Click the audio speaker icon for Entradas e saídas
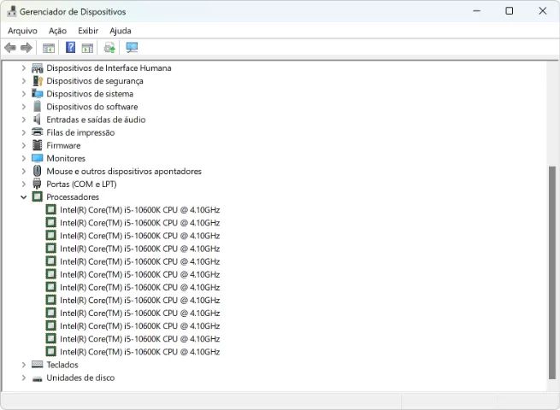The width and height of the screenshot is (560, 410). (37, 120)
